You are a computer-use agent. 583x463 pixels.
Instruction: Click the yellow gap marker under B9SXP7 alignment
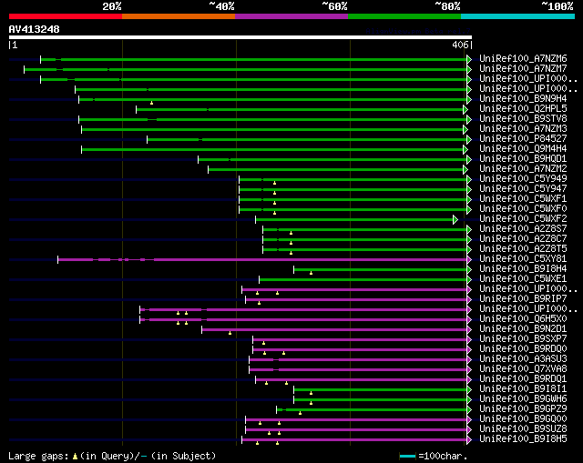coord(263,343)
